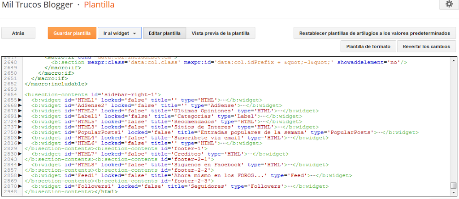Expand the AdSense2 widget fold arrow

(x=20, y=106)
